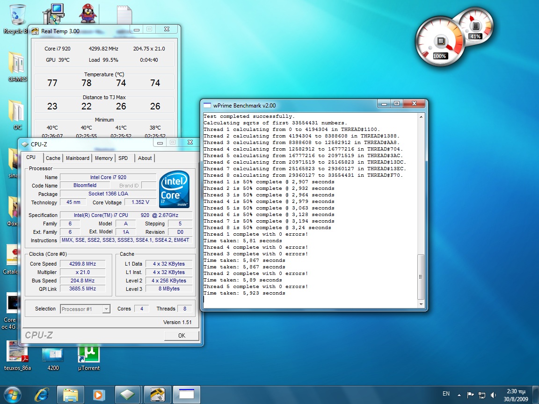The image size is (539, 404).
Task: Switch to wPrime Benchmark taskbar button
Action: click(x=187, y=395)
